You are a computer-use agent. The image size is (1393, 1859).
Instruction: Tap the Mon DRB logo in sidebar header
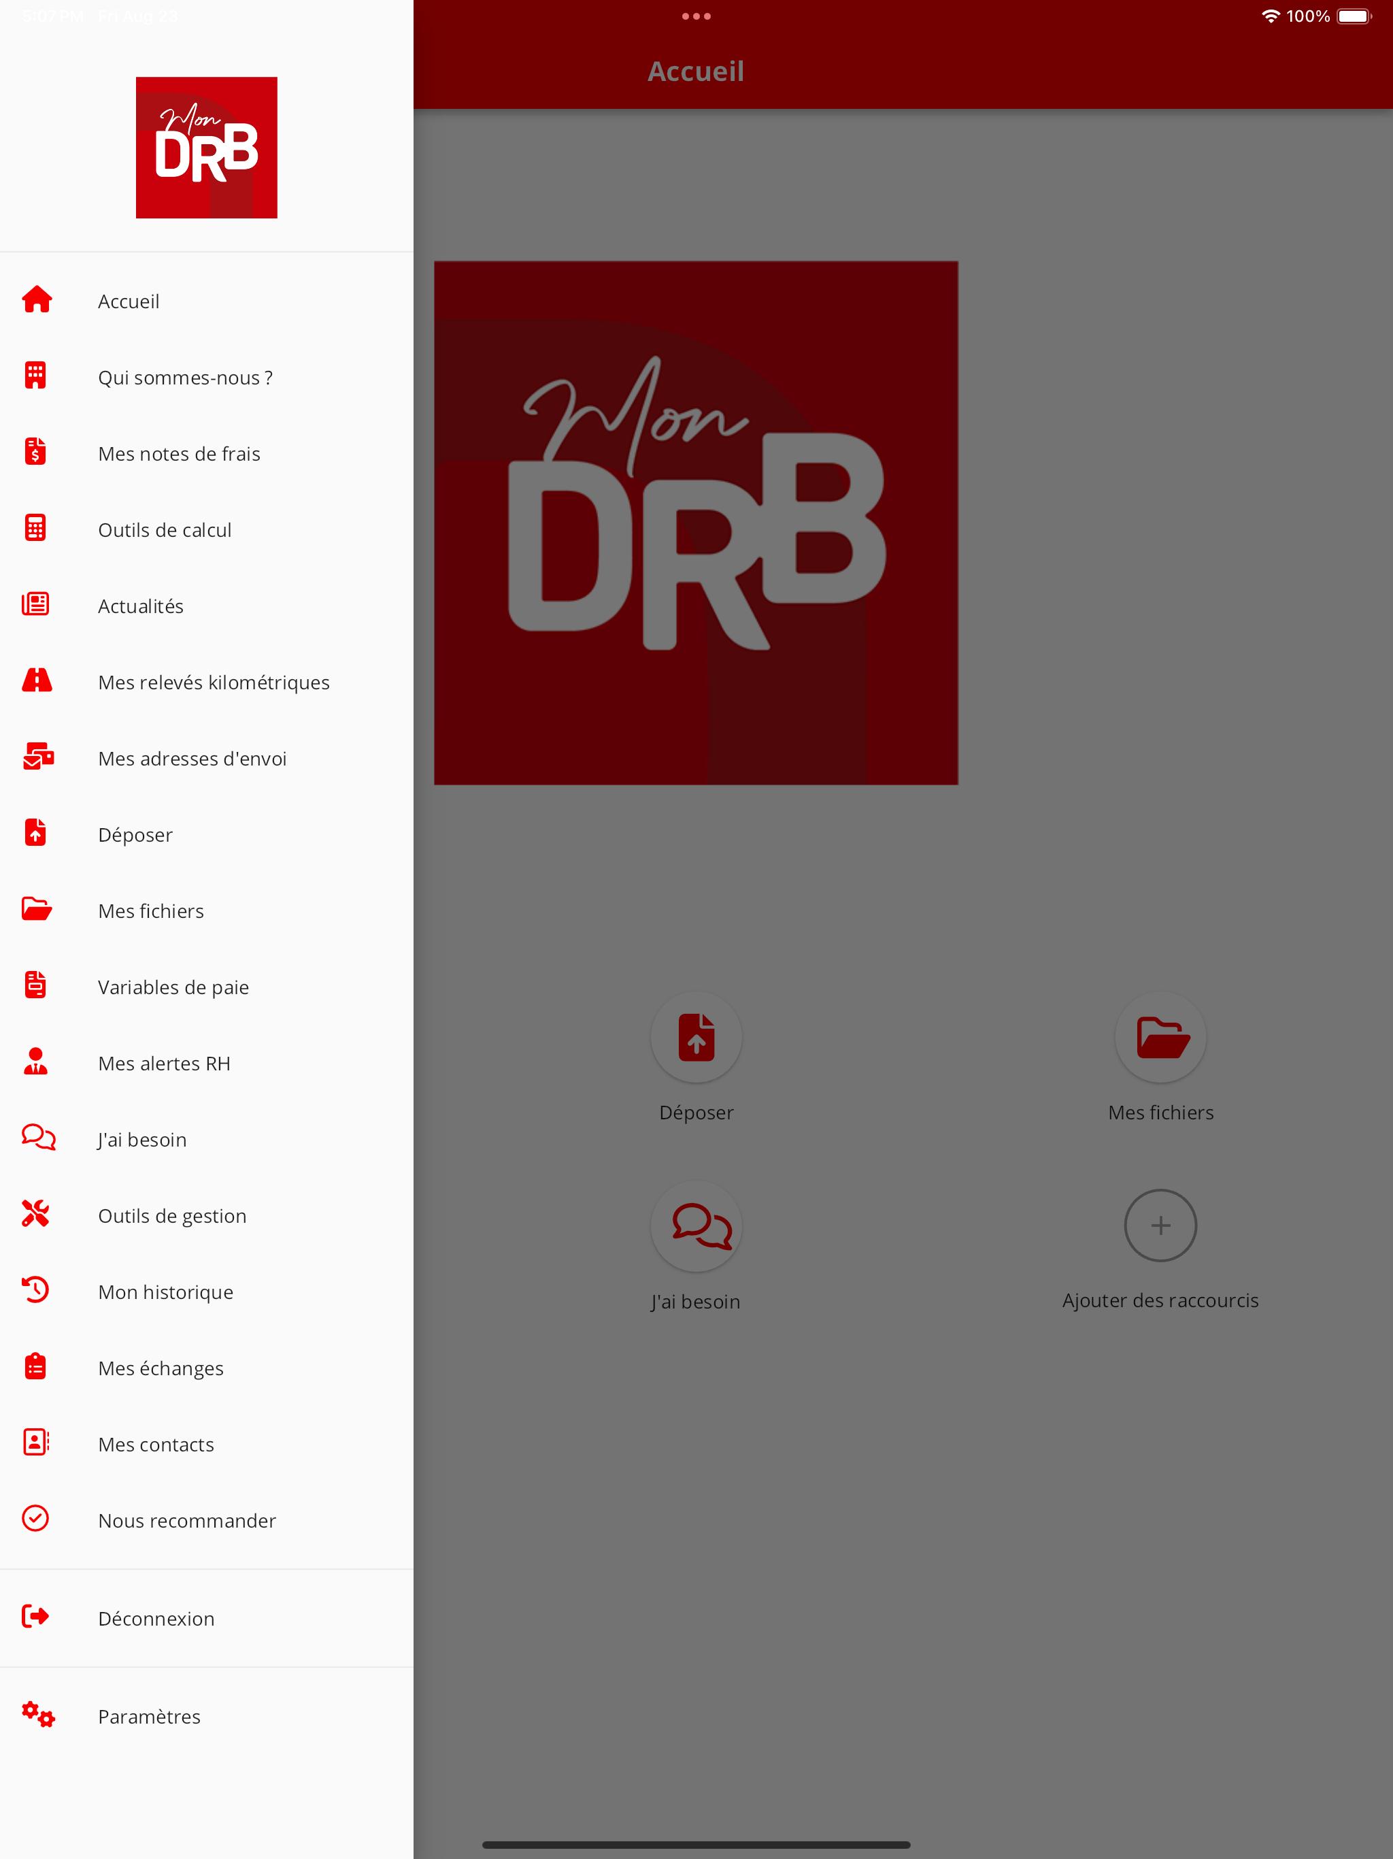(x=207, y=148)
